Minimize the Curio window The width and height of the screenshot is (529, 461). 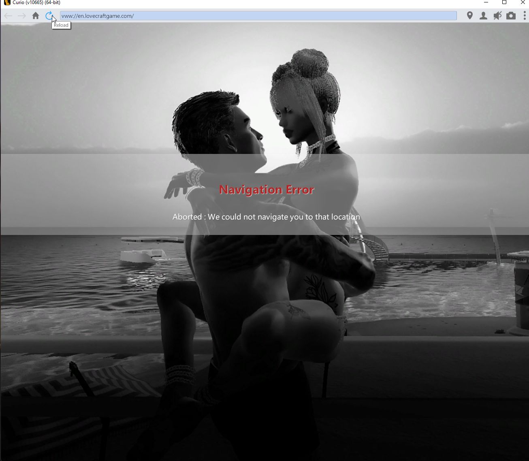486,2
